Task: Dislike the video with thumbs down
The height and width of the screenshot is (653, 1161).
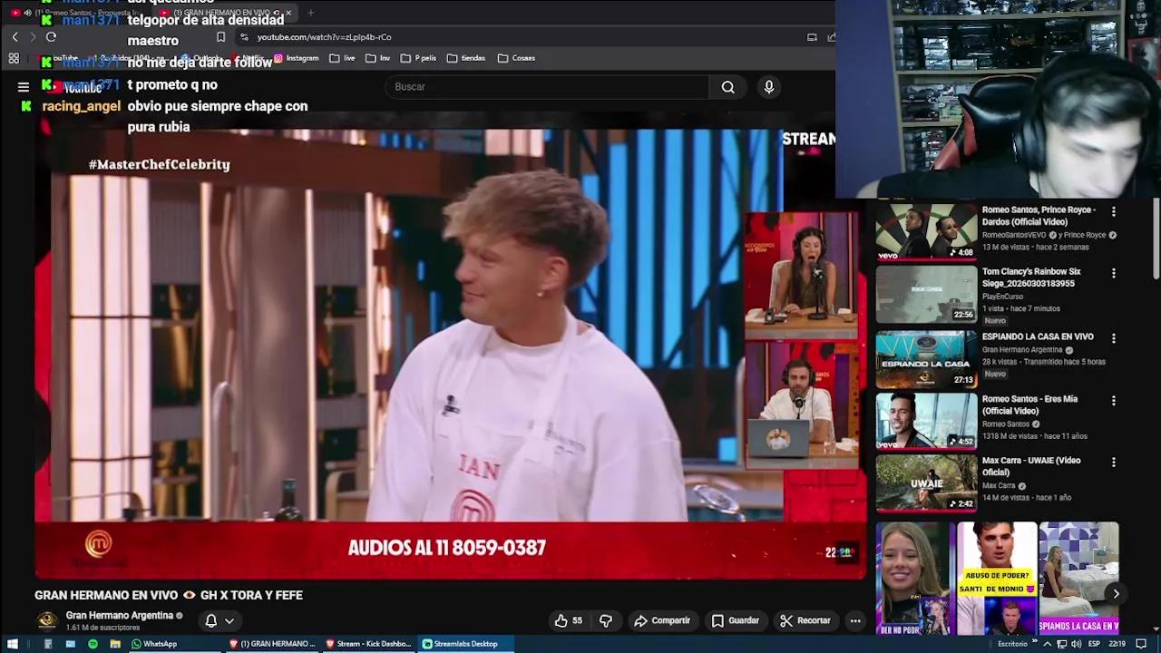Action: [606, 620]
